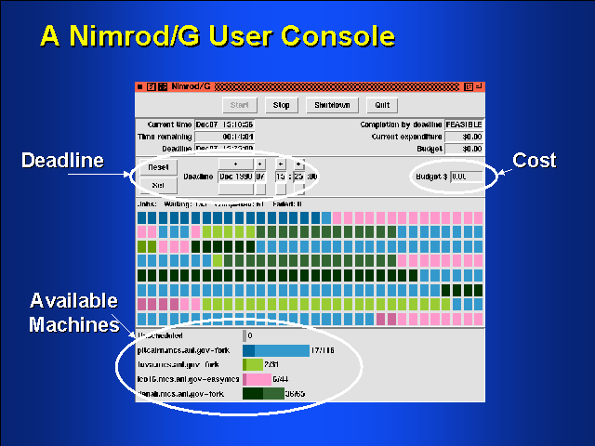Click the second title bar icon left side
This screenshot has height=446, width=595.
click(x=151, y=86)
